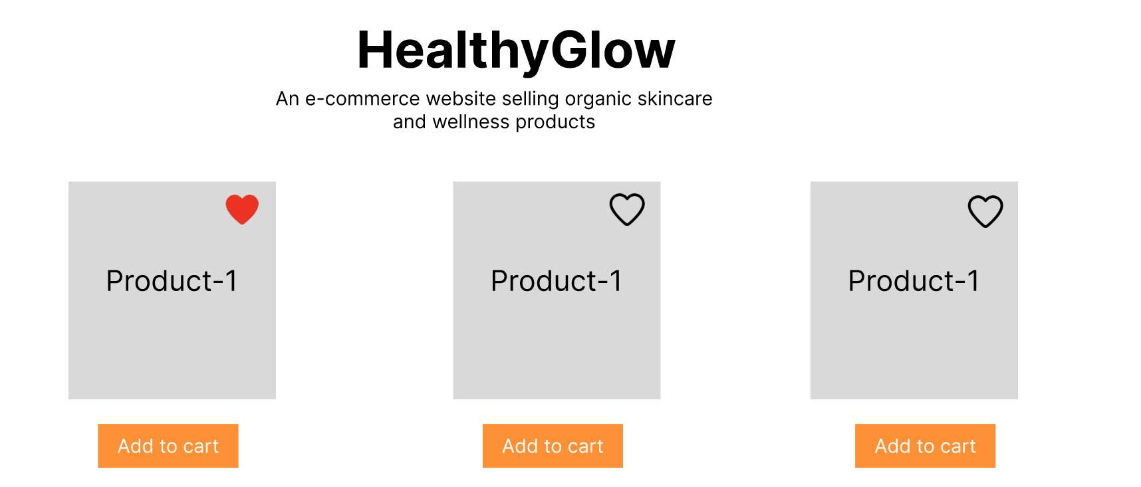The height and width of the screenshot is (487, 1141).
Task: Open the left gray product card
Action: coord(172,332)
